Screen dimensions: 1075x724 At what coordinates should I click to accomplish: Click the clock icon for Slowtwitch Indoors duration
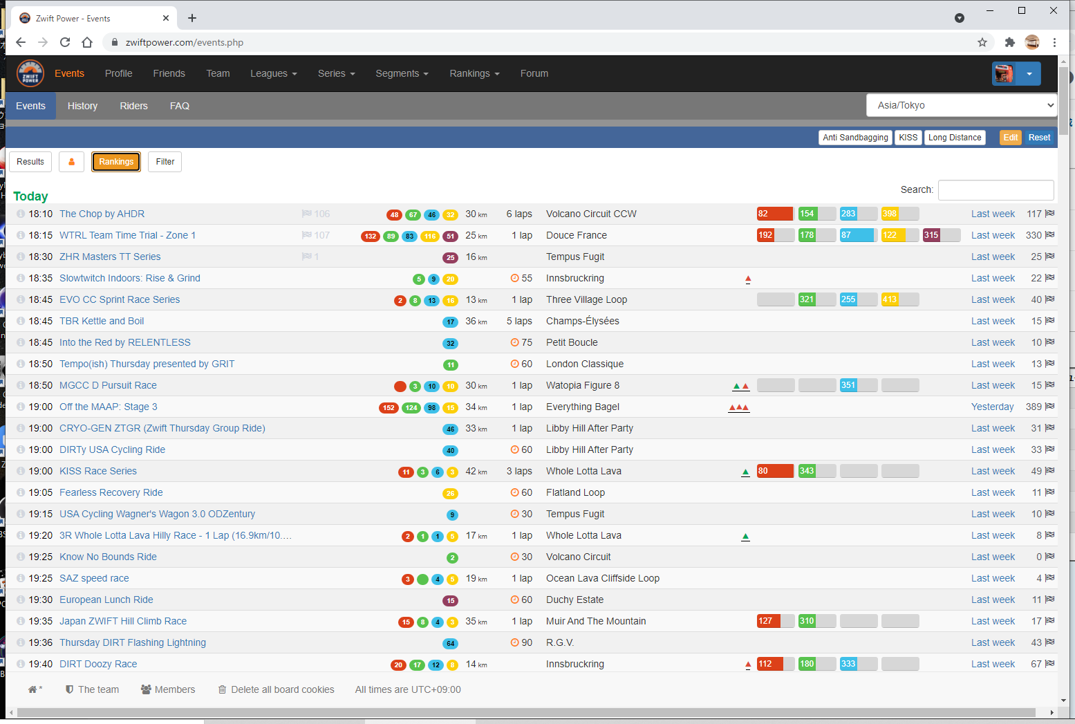pos(514,278)
